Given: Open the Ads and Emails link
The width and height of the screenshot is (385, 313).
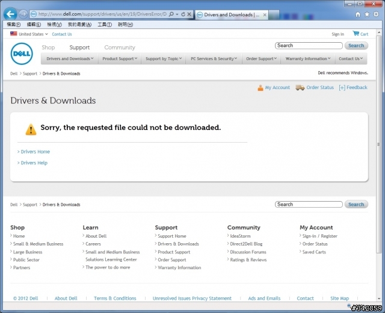Looking at the screenshot, I should pos(264,299).
